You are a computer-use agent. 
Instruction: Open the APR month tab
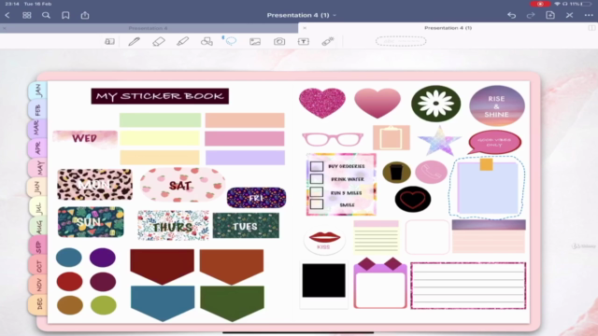37,147
